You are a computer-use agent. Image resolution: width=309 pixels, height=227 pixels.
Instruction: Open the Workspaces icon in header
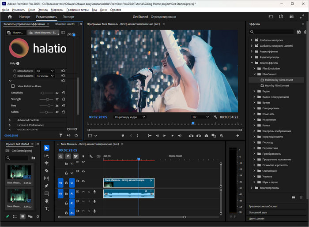tap(291, 16)
